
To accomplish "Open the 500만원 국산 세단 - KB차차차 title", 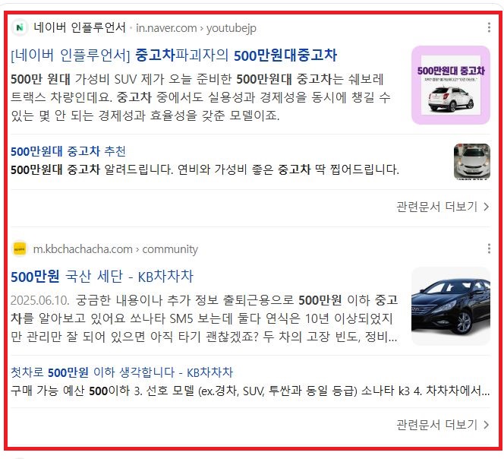I will point(102,277).
